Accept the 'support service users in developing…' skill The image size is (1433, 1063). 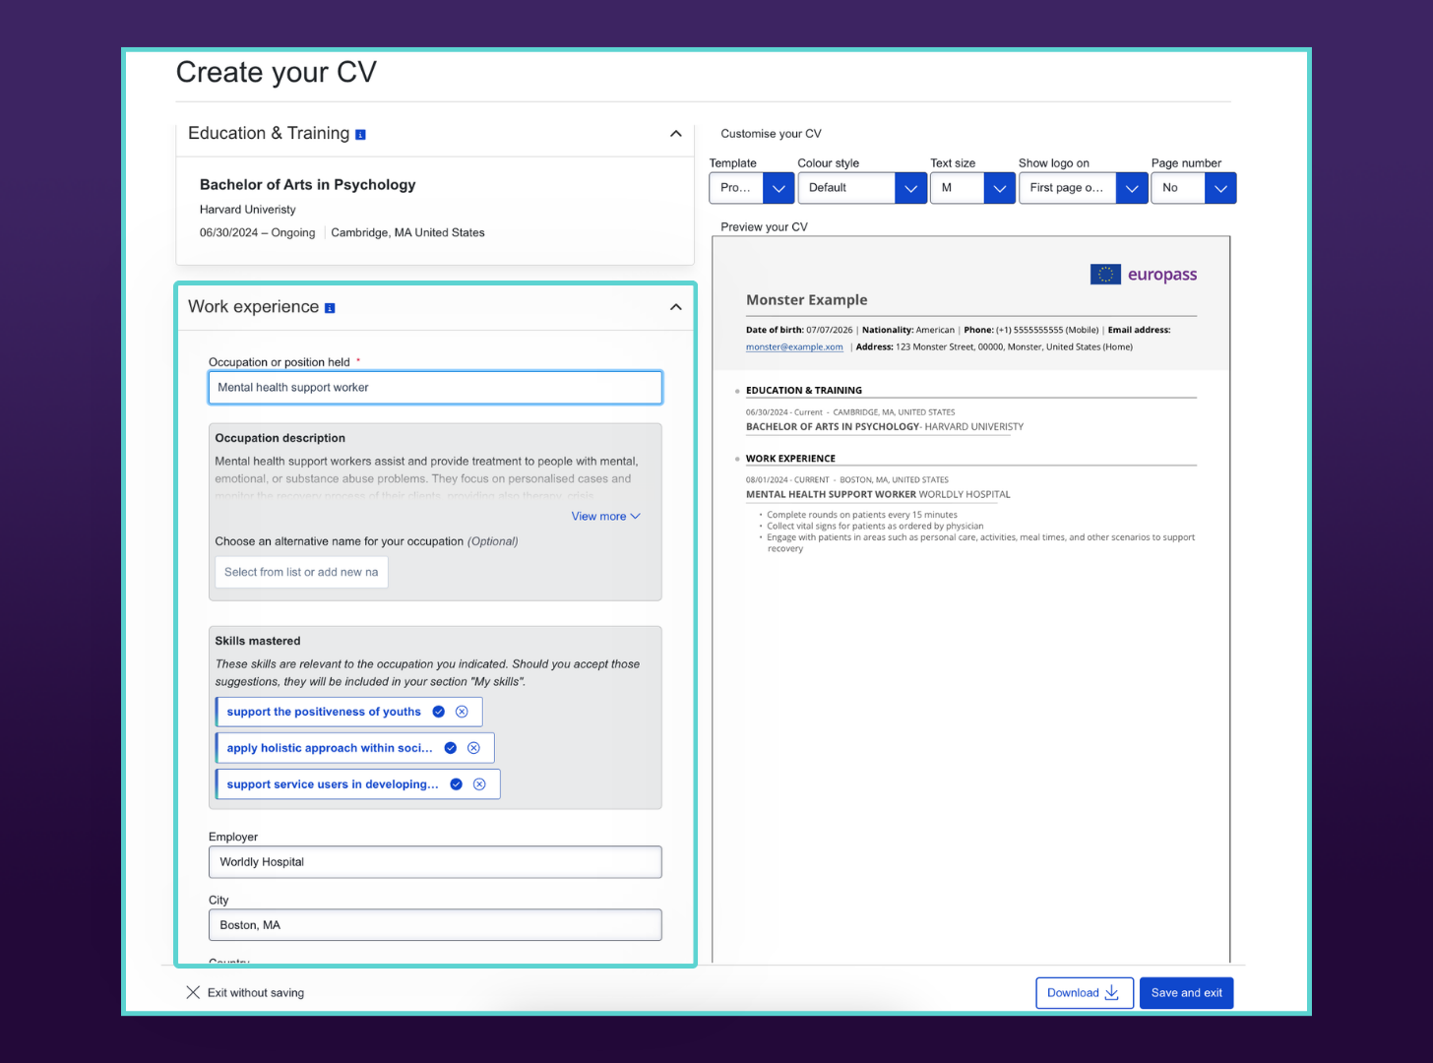[x=457, y=784]
